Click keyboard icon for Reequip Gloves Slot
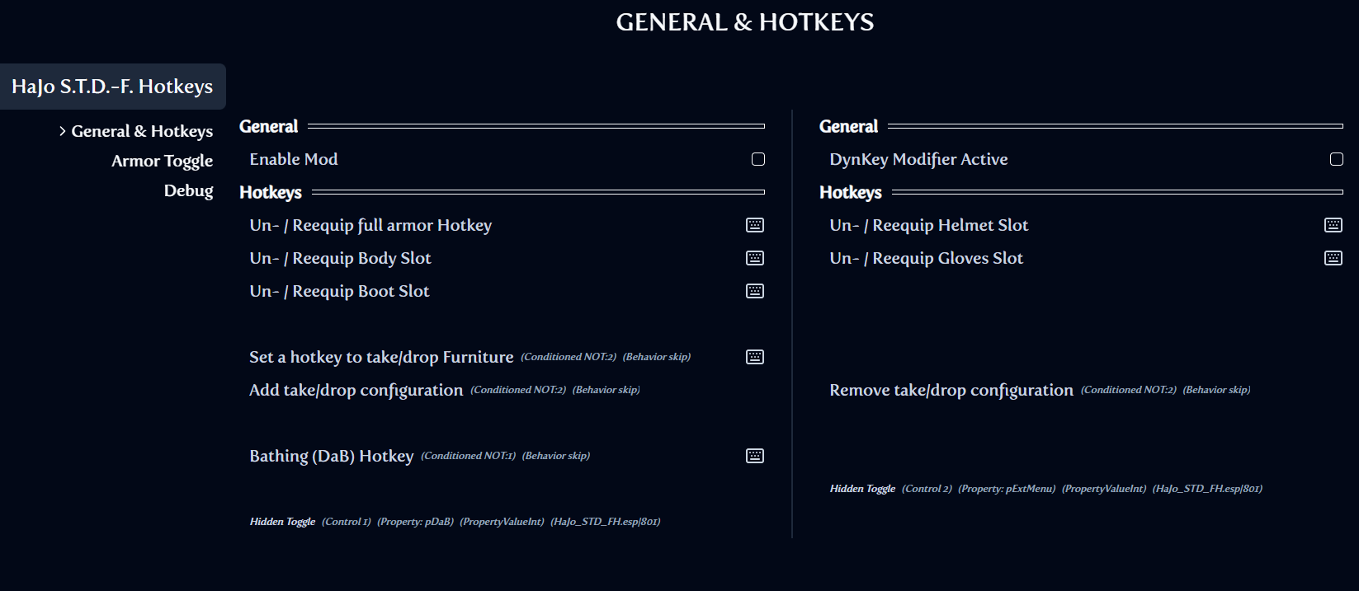The width and height of the screenshot is (1359, 591). (x=1333, y=258)
